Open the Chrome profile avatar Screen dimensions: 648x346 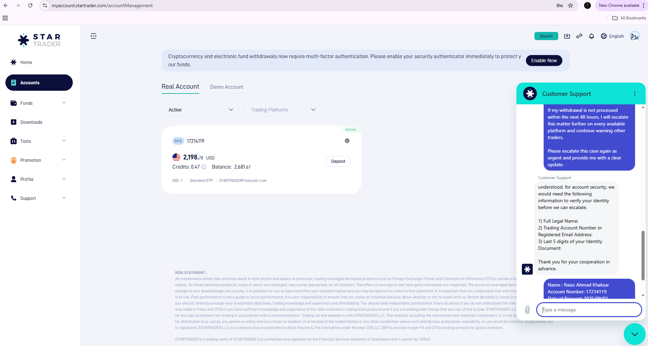pyautogui.click(x=587, y=5)
